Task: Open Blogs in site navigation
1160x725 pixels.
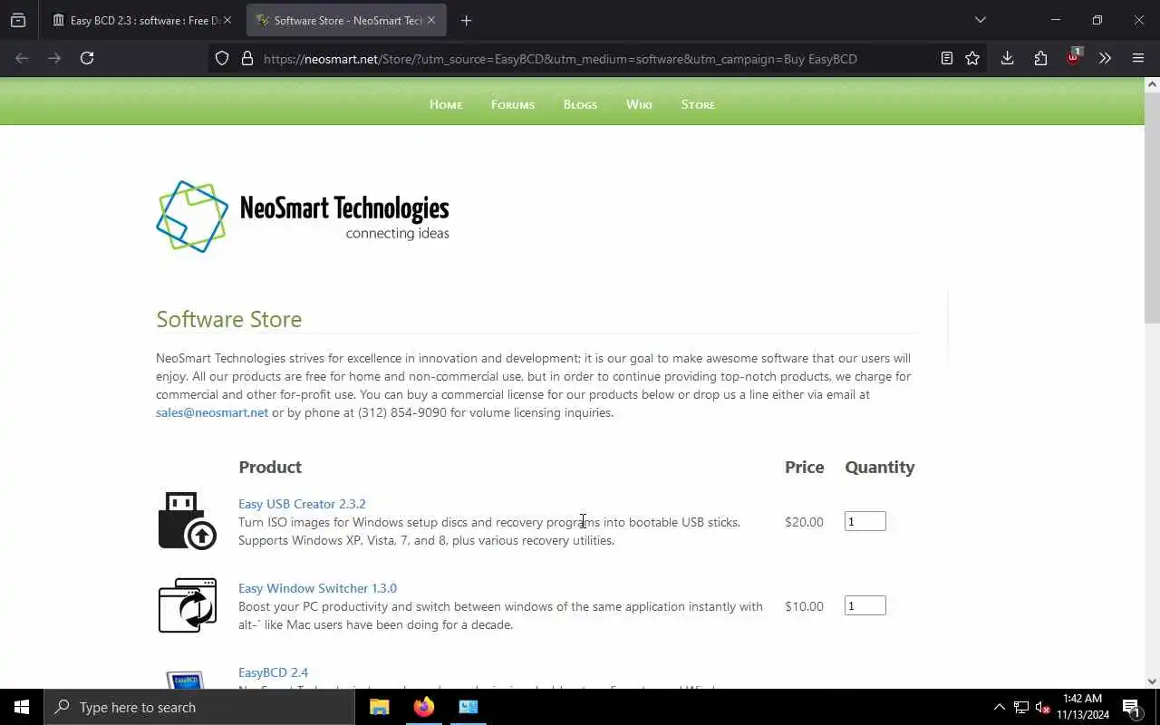Action: click(x=580, y=104)
